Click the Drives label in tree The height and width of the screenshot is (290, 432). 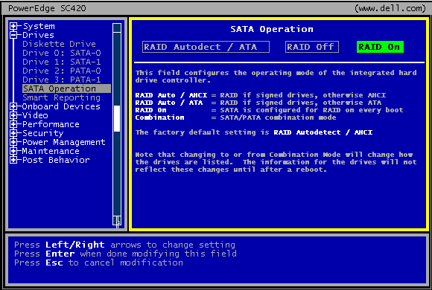click(x=38, y=35)
